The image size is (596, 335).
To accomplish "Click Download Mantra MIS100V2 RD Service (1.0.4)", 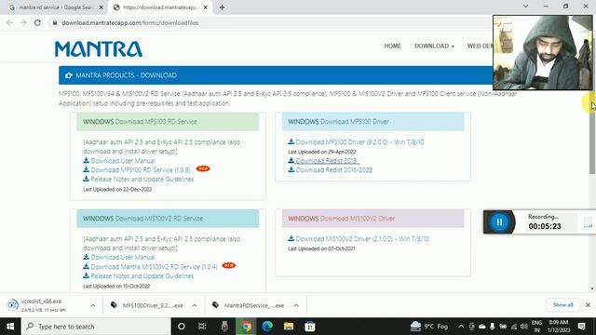I will tap(154, 267).
